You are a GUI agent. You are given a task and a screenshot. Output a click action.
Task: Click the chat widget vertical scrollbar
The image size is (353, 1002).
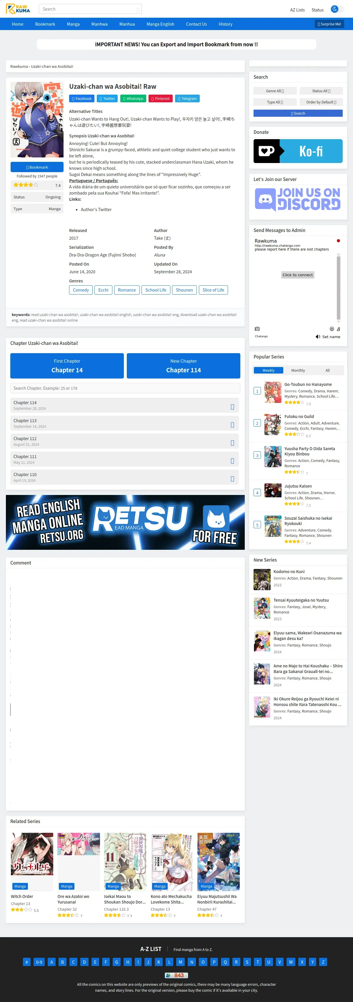click(x=339, y=288)
